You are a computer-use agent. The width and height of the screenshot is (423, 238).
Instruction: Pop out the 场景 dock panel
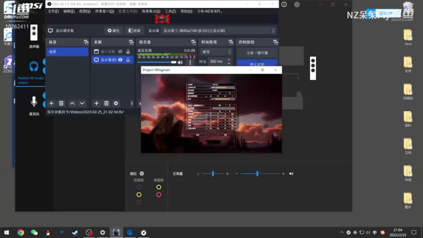tap(86, 42)
